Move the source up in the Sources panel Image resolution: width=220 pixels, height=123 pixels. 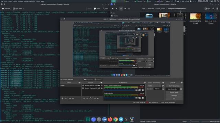click(x=95, y=98)
